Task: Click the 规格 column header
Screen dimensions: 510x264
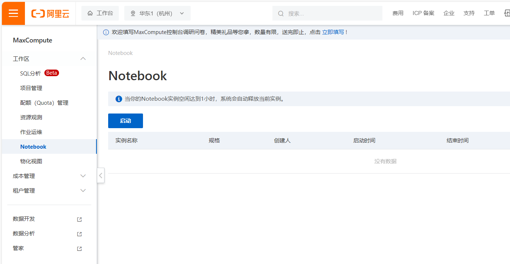Action: 214,141
